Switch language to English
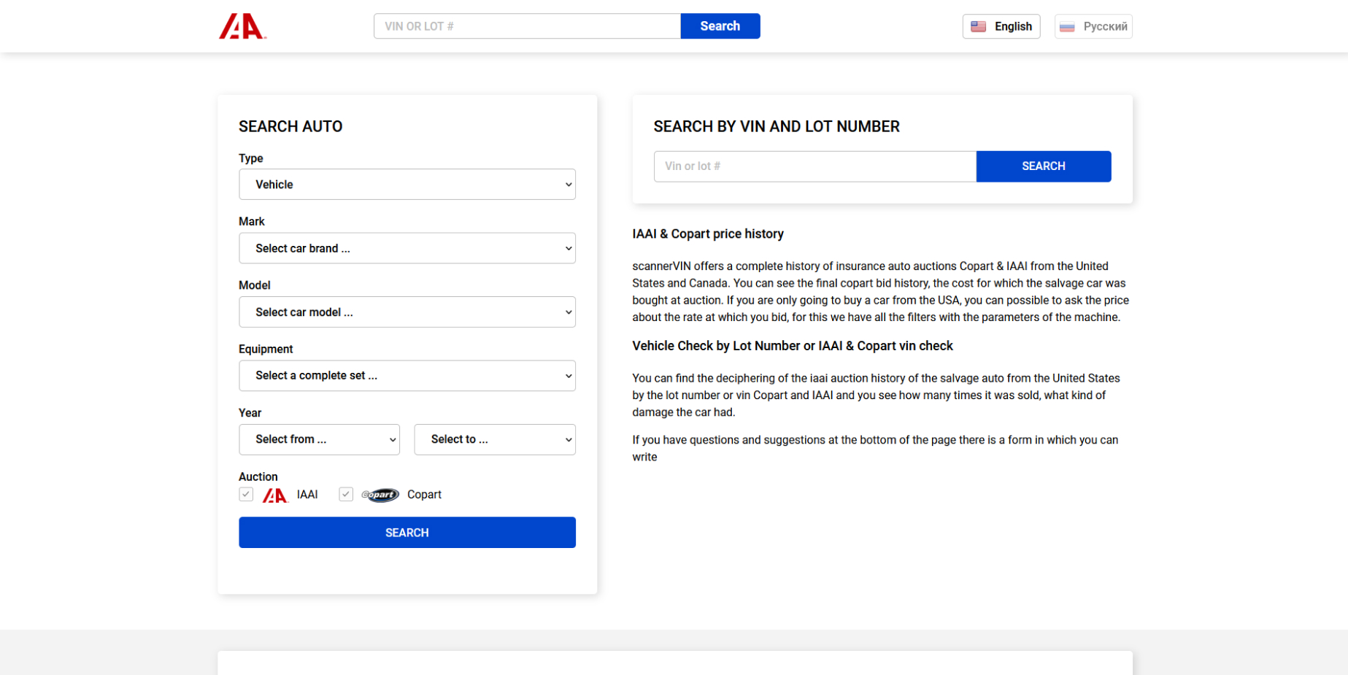 (1001, 26)
